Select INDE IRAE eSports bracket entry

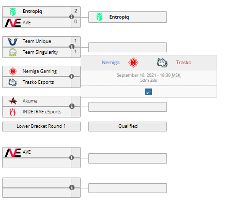[x=37, y=112]
